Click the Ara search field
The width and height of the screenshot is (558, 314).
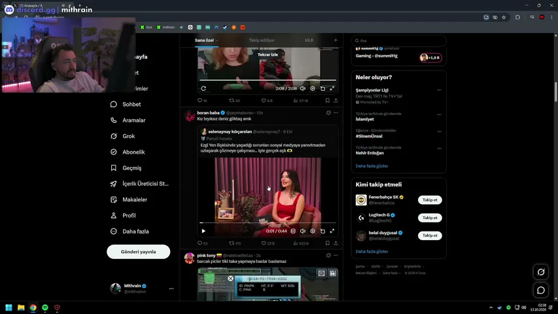coord(398,41)
